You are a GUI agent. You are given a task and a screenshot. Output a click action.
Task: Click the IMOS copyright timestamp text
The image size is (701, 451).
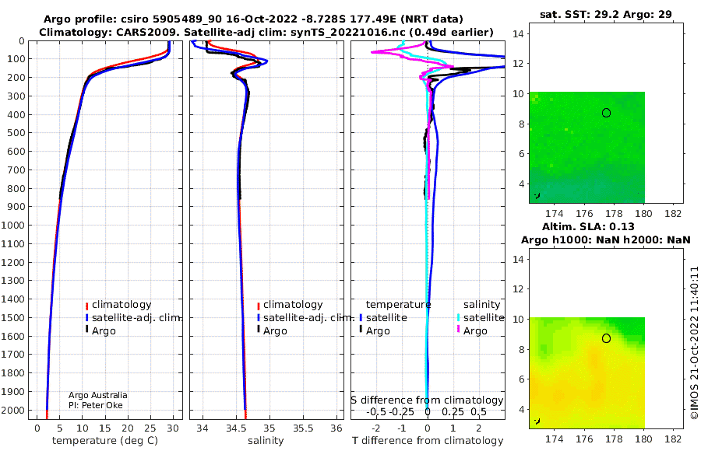[694, 343]
